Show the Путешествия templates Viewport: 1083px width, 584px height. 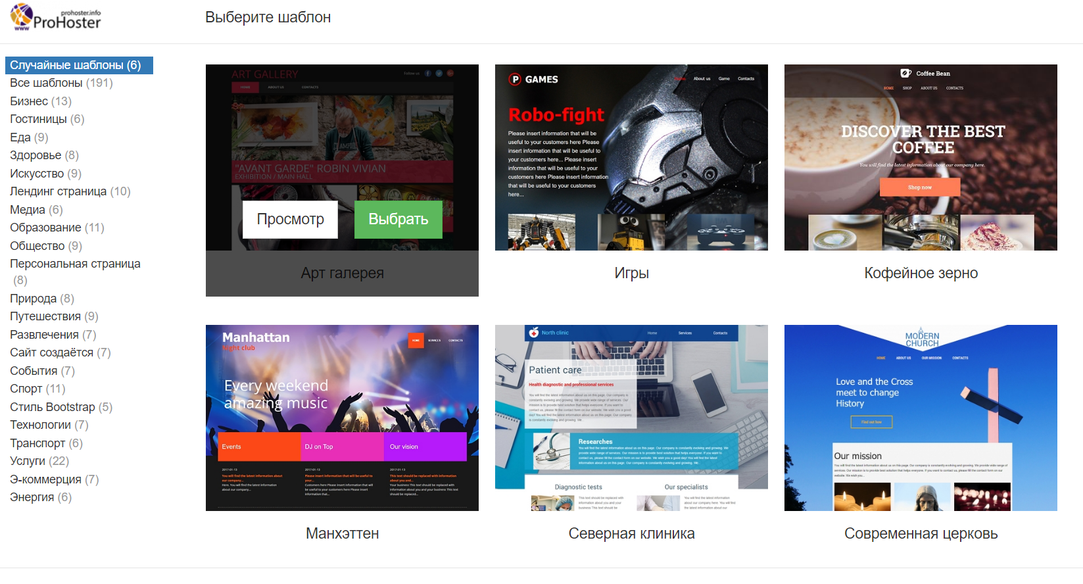54,316
